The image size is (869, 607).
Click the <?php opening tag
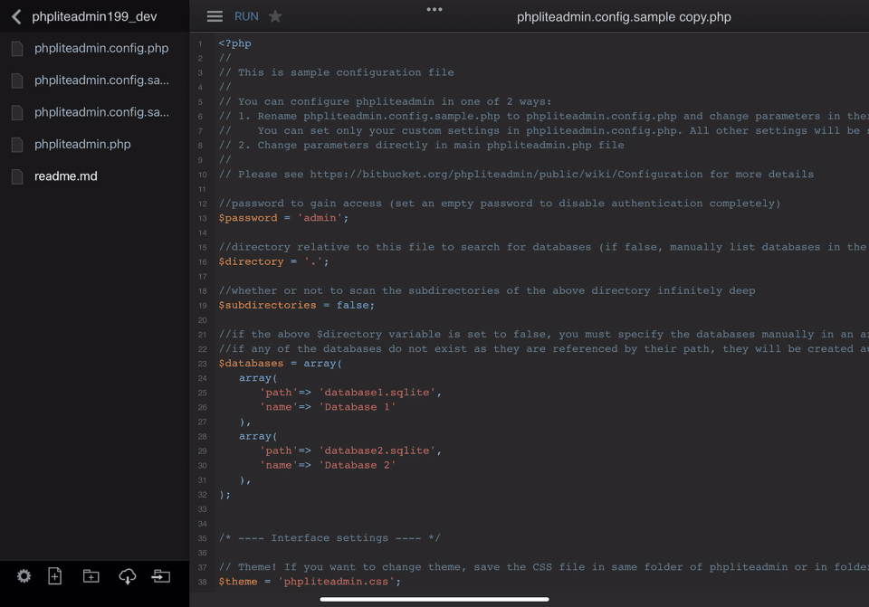(235, 43)
